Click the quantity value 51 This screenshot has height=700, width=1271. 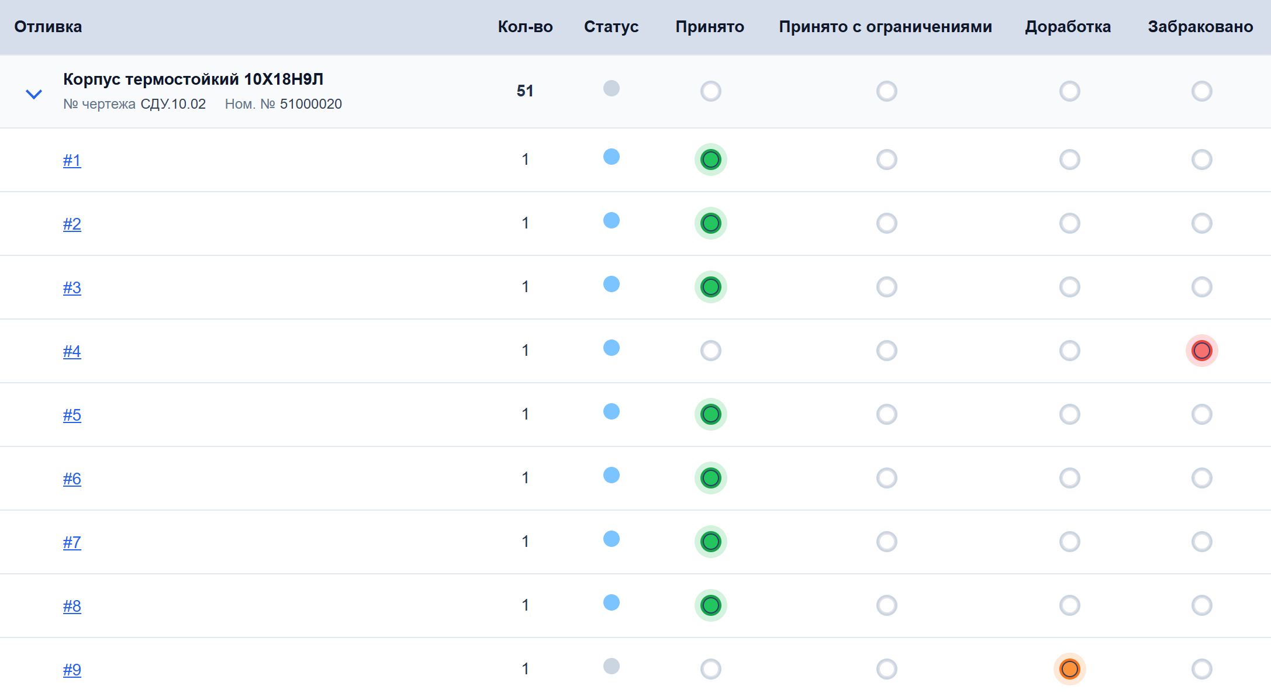coord(525,91)
